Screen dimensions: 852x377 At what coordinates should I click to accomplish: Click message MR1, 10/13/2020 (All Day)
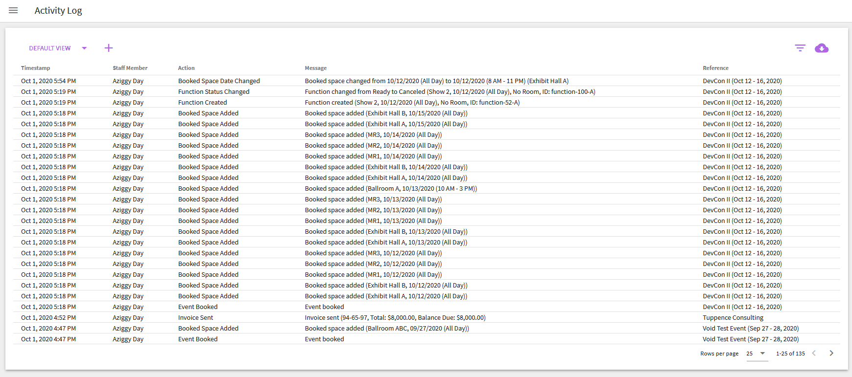373,221
